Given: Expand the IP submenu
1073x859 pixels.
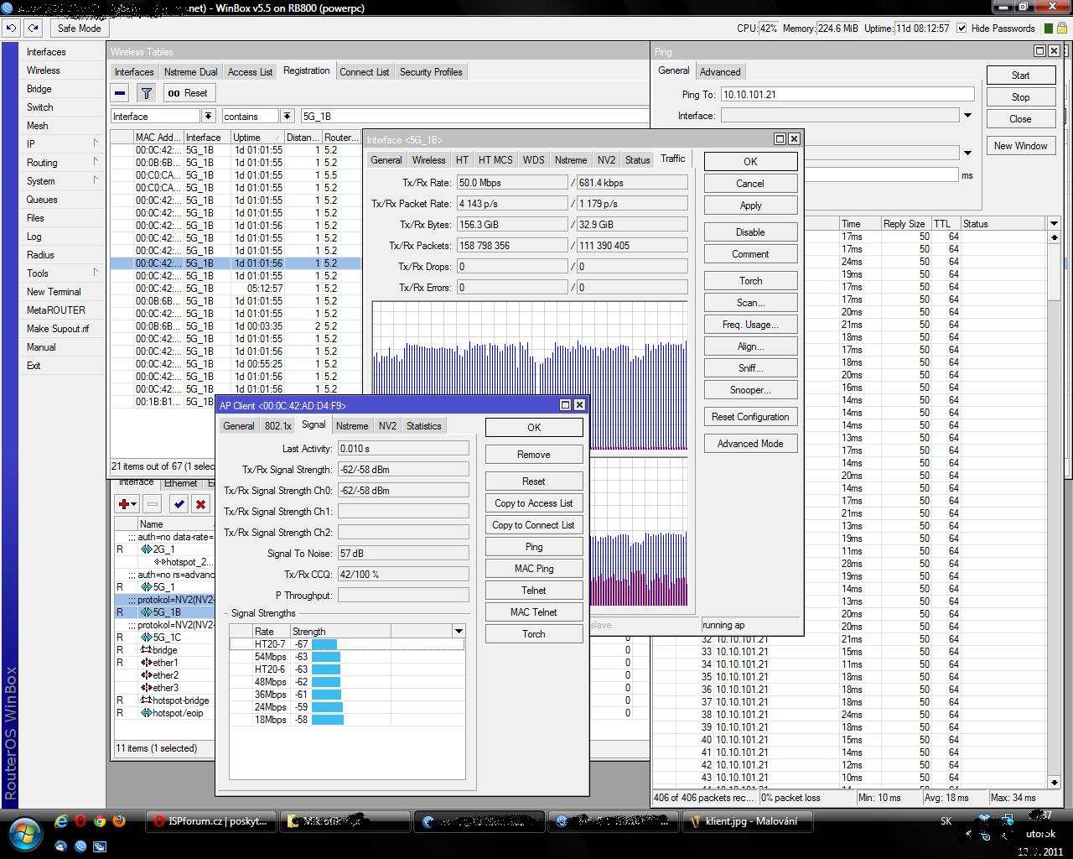Looking at the screenshot, I should click(96, 143).
